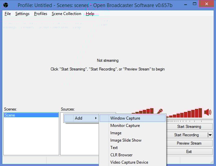The width and height of the screenshot is (216, 166).
Task: Choose Video Capture Device source
Action: click(x=132, y=162)
